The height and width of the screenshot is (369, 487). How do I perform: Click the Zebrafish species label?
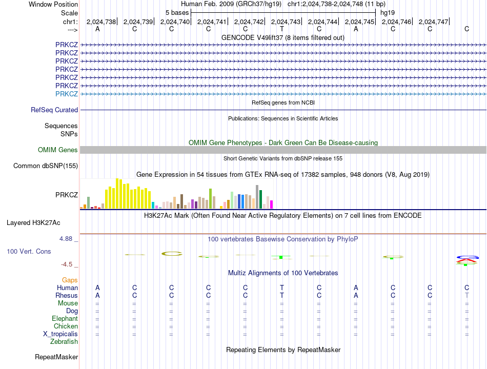(64, 342)
